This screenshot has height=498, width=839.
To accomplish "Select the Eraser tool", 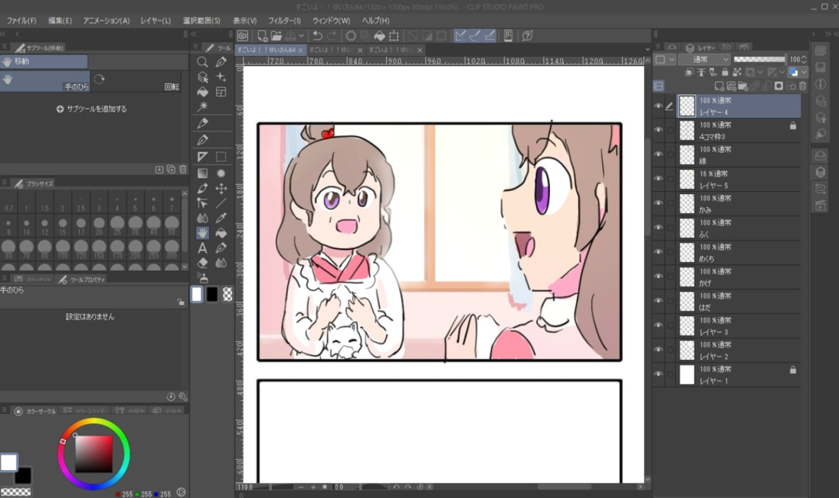I will coord(202,263).
